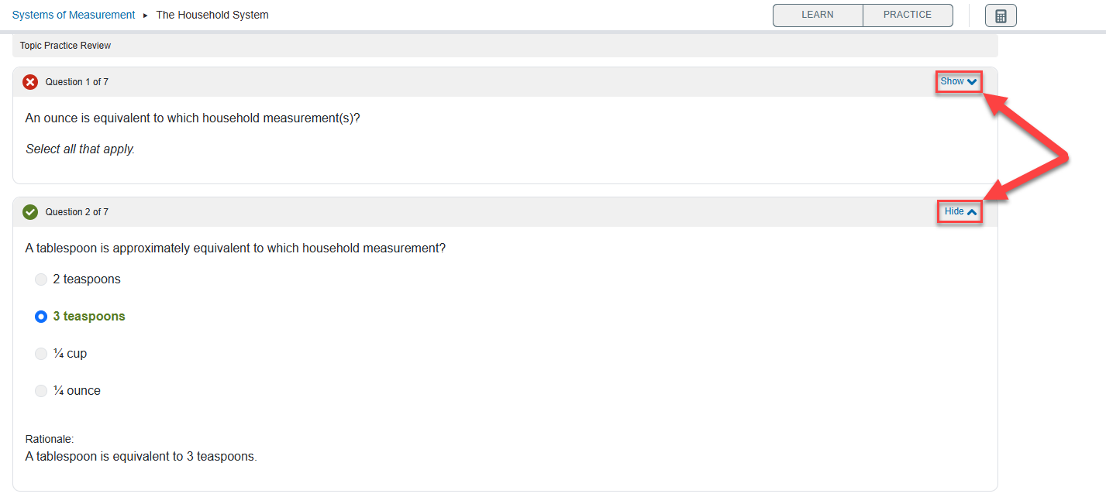This screenshot has width=1106, height=497.
Task: Choose the ¼ ounce radio option
Action: point(41,391)
